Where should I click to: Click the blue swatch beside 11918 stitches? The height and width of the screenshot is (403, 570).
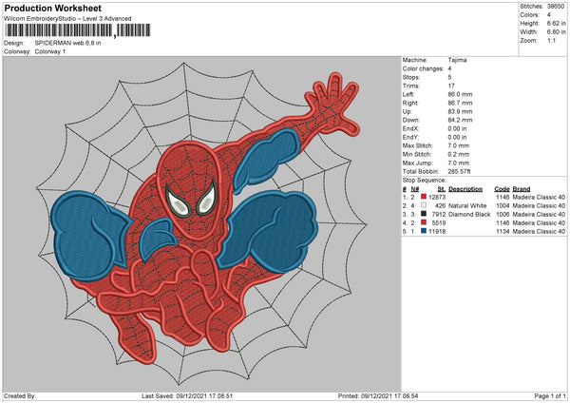424,231
